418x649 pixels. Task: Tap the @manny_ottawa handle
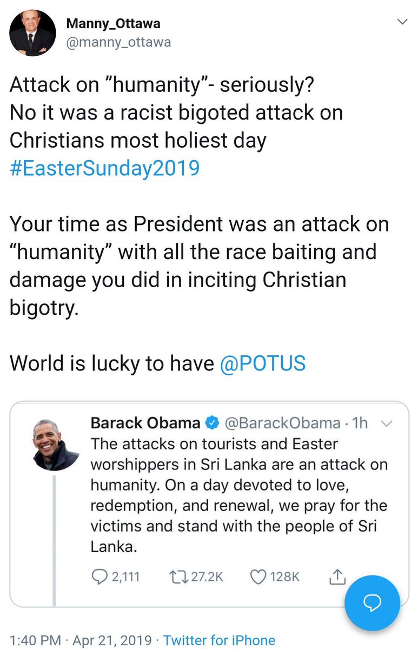pyautogui.click(x=118, y=42)
